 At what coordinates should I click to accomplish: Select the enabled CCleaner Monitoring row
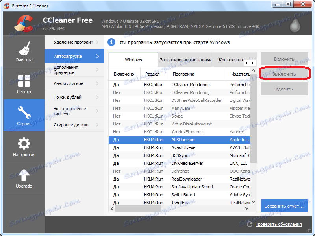(x=180, y=85)
